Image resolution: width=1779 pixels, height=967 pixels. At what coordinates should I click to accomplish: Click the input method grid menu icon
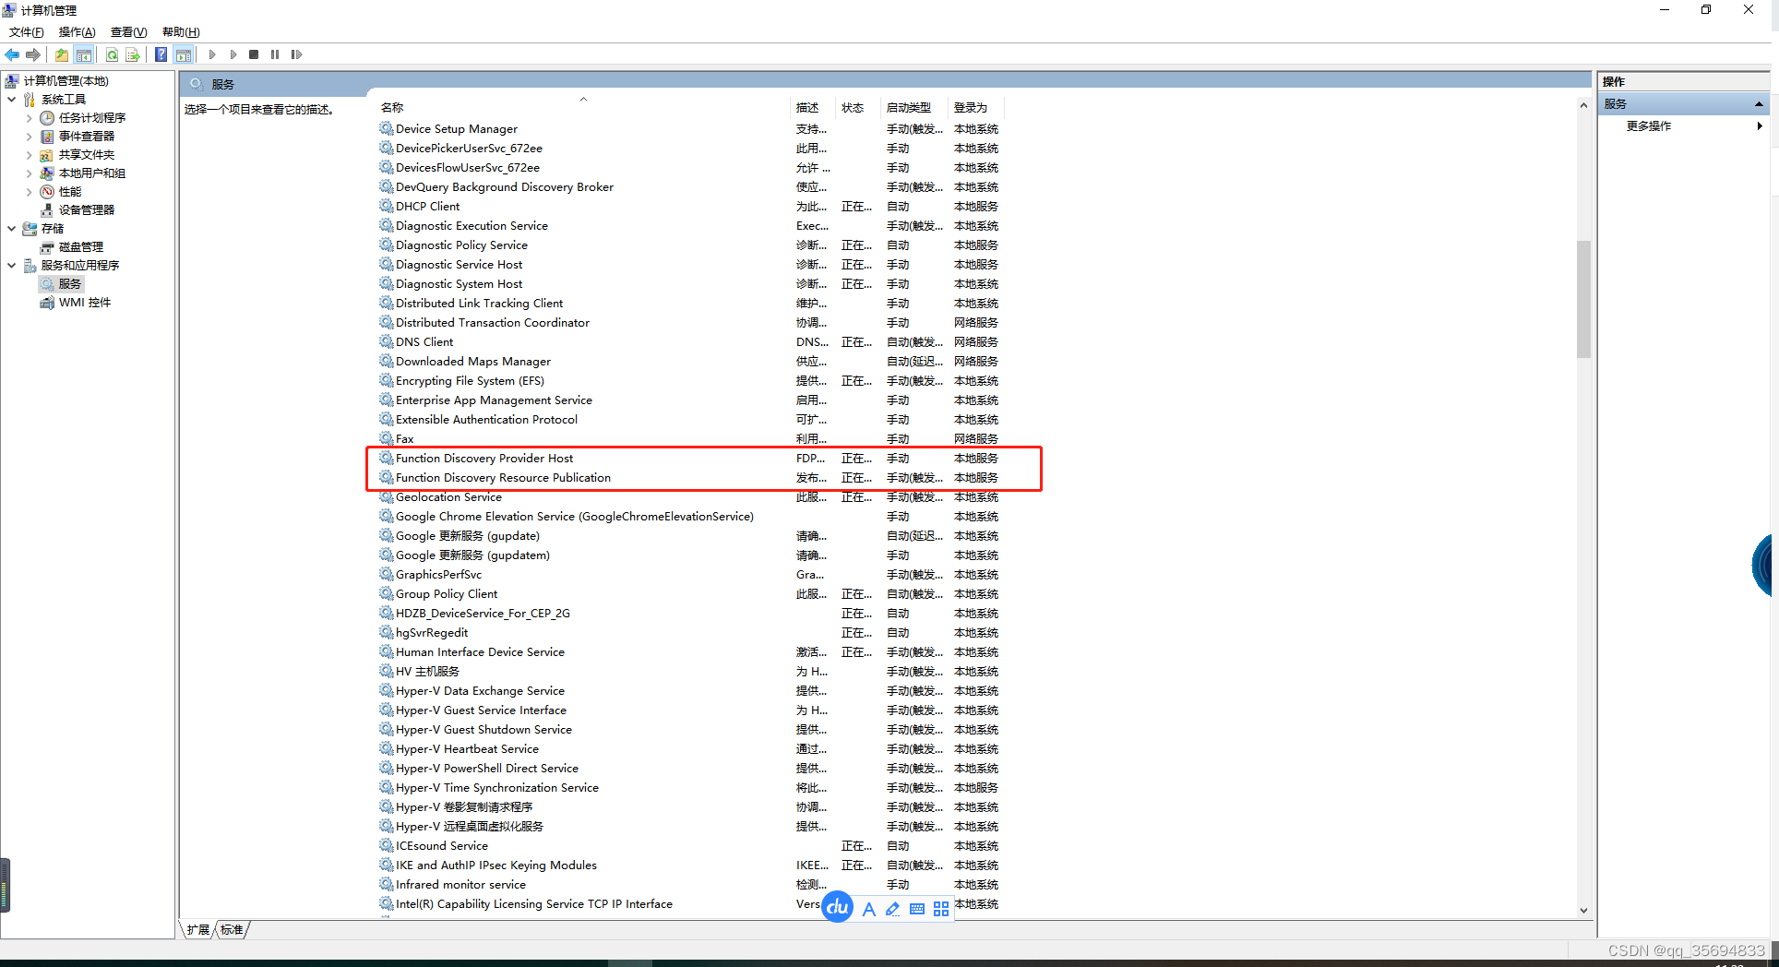click(x=941, y=909)
